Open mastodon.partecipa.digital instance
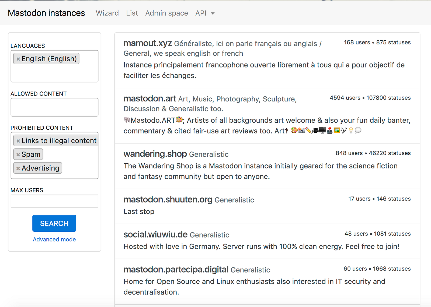431x307 pixels. pyautogui.click(x=176, y=270)
